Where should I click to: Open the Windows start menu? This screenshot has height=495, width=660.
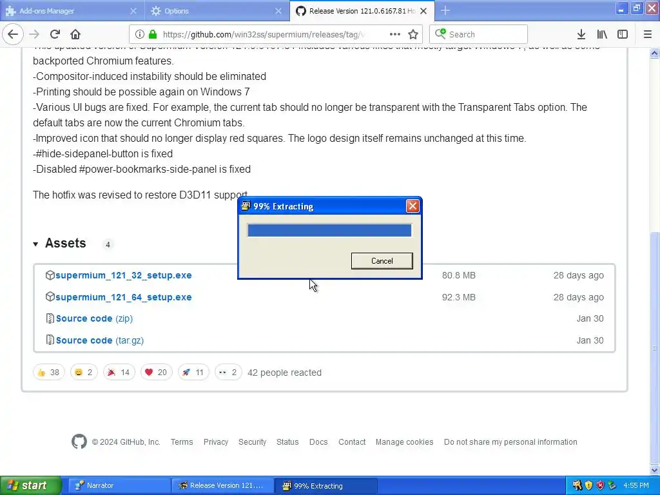click(30, 485)
